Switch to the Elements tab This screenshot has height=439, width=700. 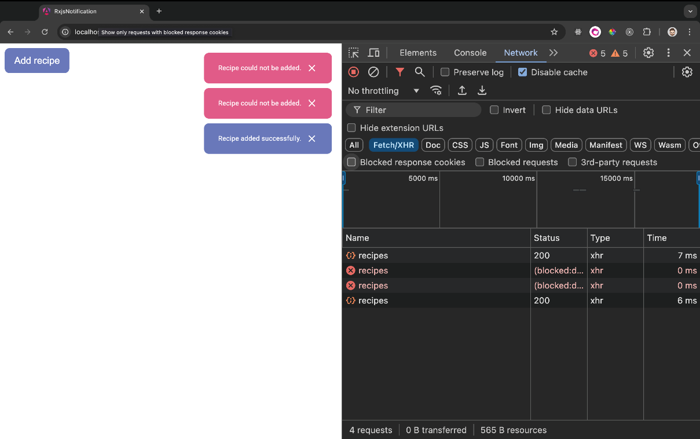[x=418, y=53]
